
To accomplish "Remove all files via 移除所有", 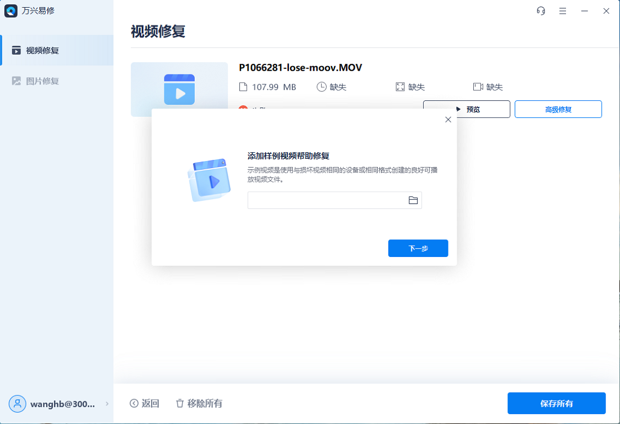I will (x=200, y=403).
